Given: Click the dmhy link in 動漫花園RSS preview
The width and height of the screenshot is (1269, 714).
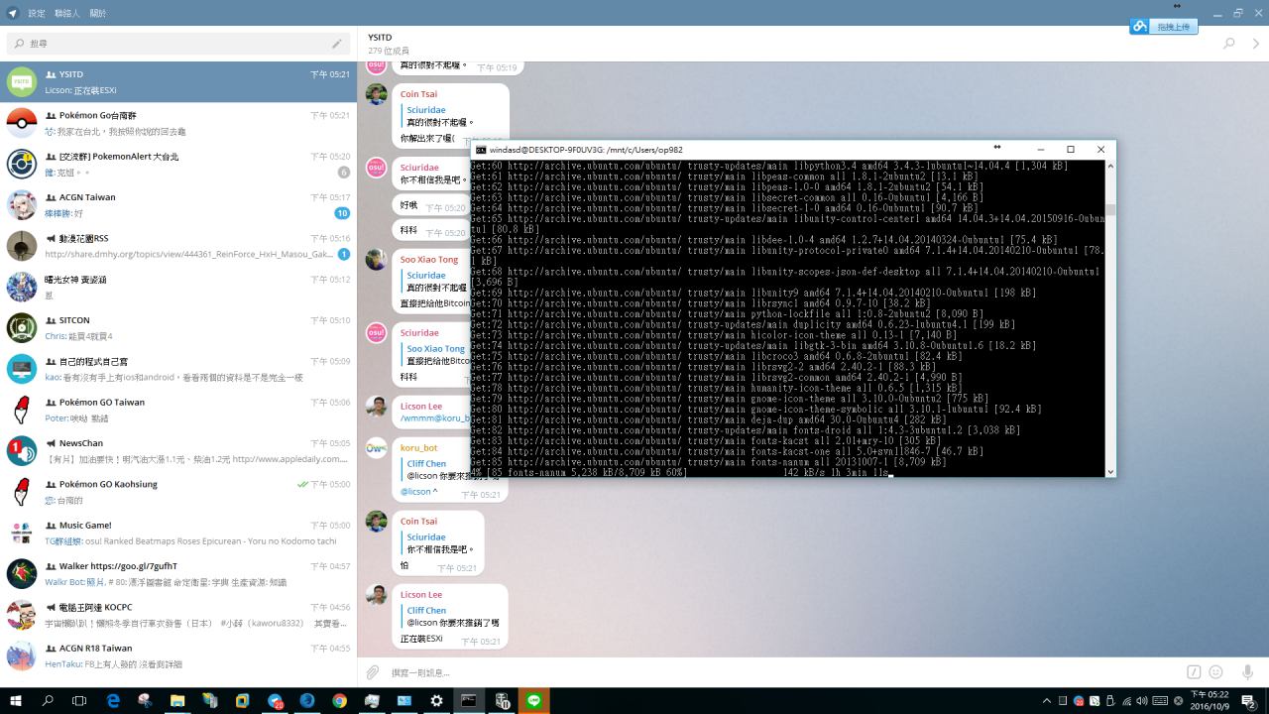Looking at the screenshot, I should point(188,254).
